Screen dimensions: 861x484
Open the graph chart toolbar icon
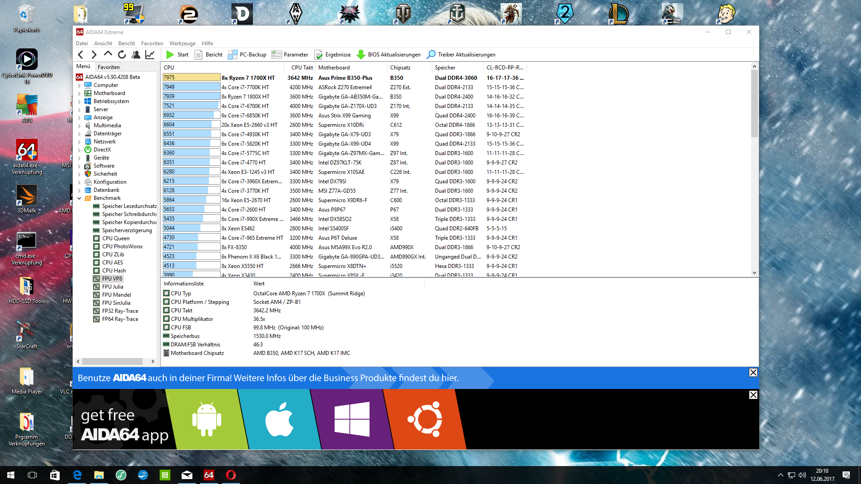click(x=150, y=55)
